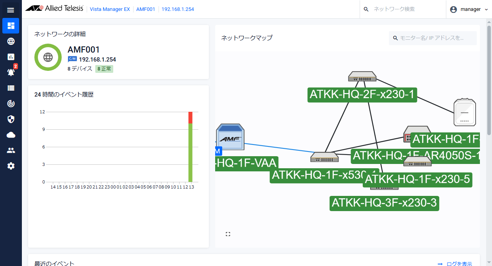Open the user management people icon
492x266 pixels.
11,150
